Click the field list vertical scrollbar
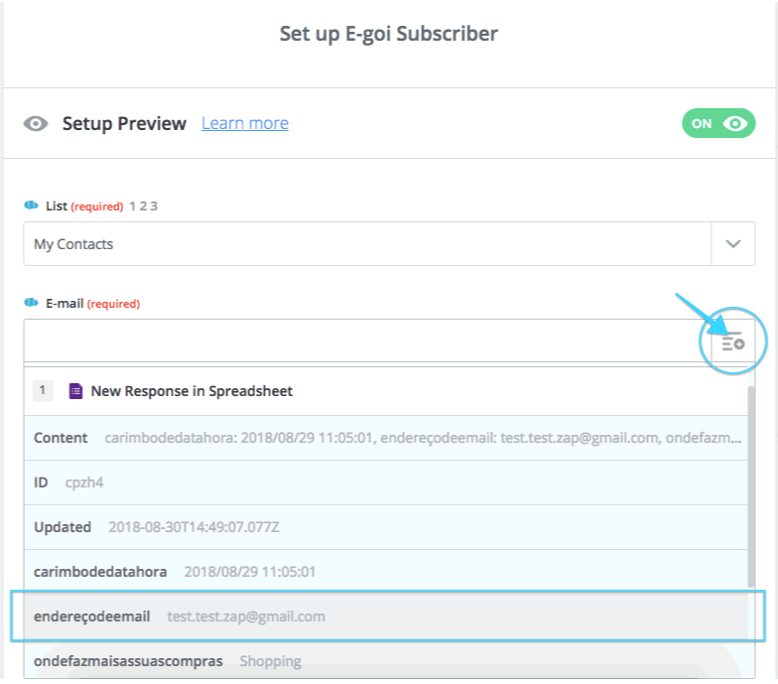This screenshot has height=684, width=778. click(x=750, y=486)
